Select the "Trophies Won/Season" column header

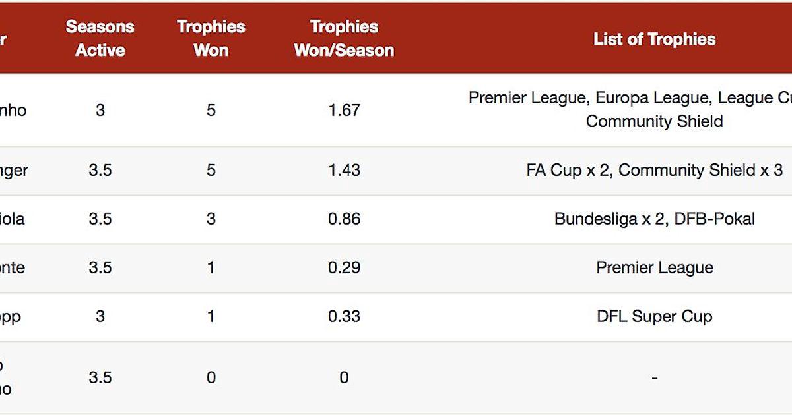pos(344,38)
